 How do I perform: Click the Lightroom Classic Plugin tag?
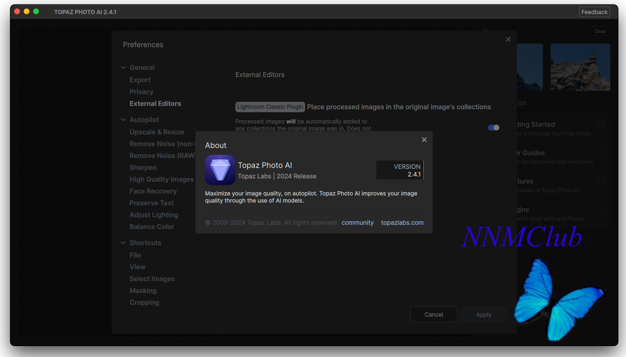270,107
